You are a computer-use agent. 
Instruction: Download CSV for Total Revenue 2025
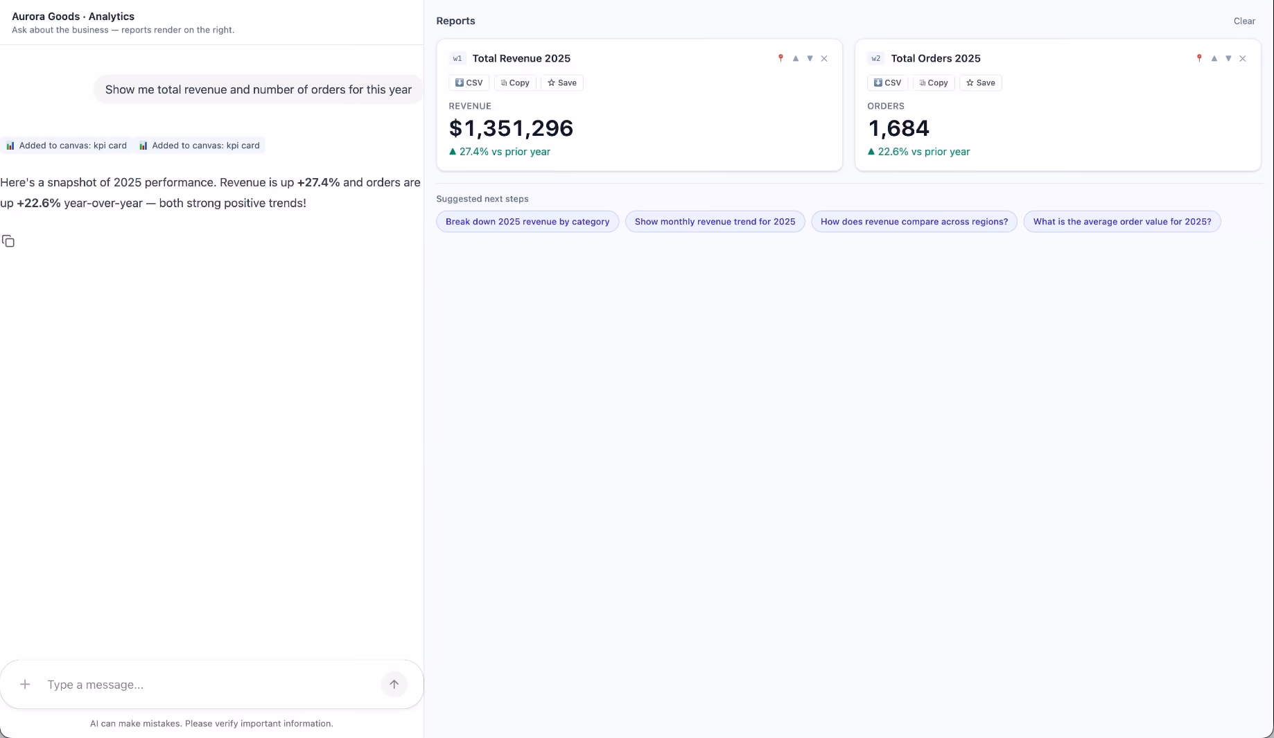[x=469, y=82]
